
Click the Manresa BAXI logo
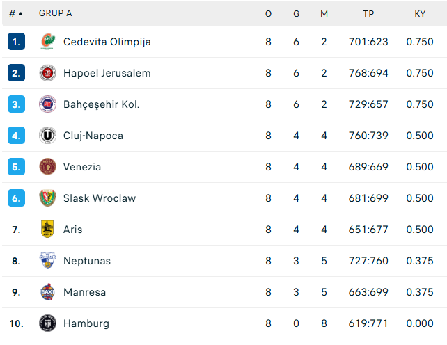tap(47, 292)
